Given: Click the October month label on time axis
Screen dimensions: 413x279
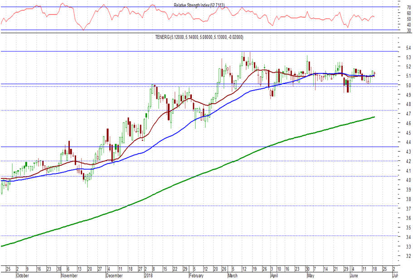Looking at the screenshot, I should pyautogui.click(x=24, y=274).
